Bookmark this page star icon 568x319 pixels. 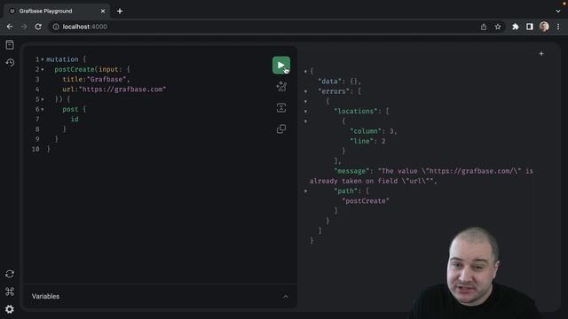click(498, 27)
